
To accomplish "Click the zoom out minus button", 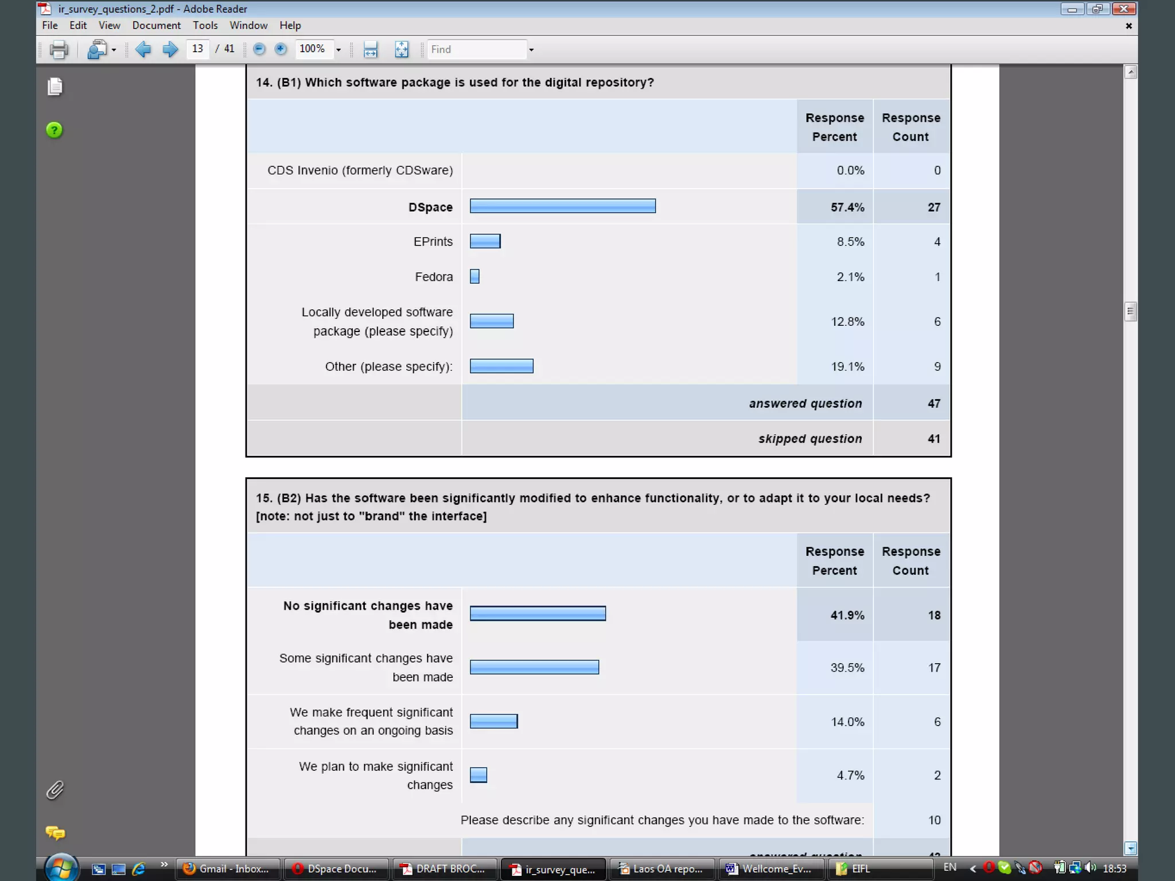I will pyautogui.click(x=259, y=49).
